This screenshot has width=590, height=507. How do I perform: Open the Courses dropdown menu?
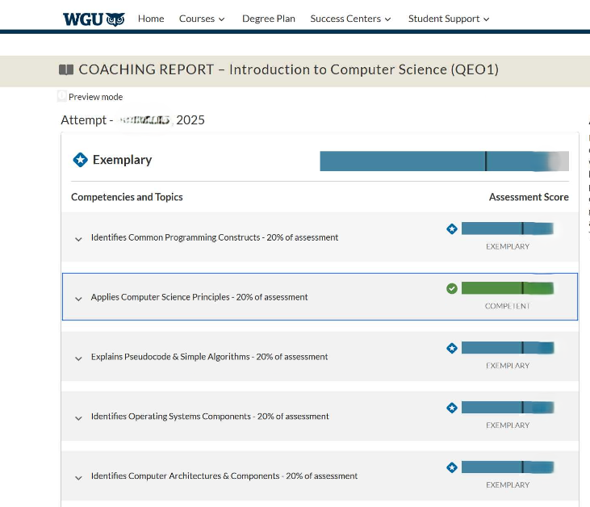(202, 19)
